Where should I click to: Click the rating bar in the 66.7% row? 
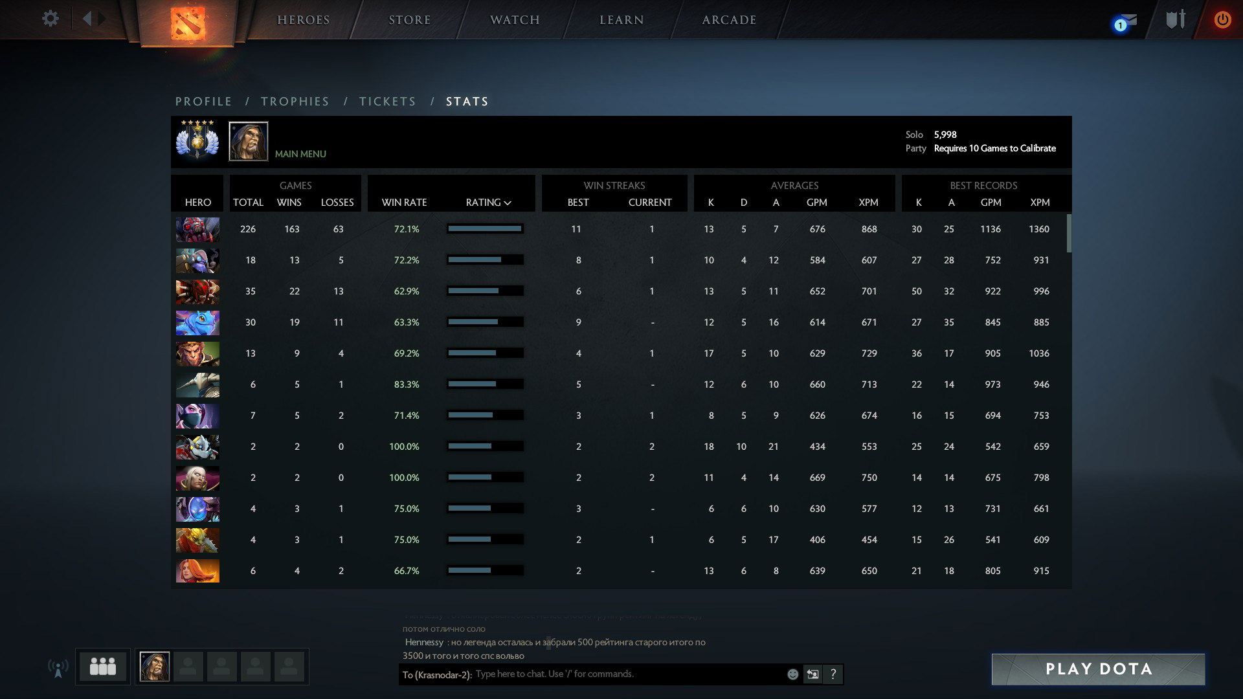485,570
